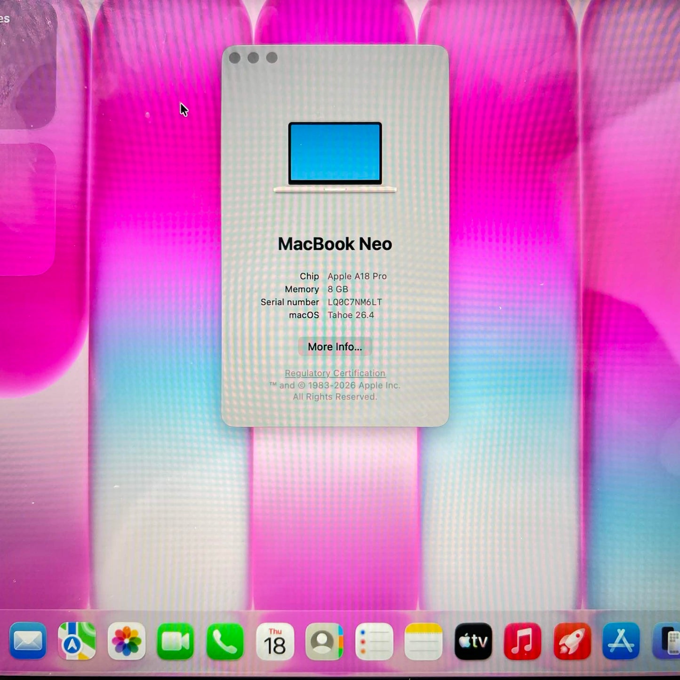Open the Music app
This screenshot has height=680, width=680.
(x=522, y=641)
